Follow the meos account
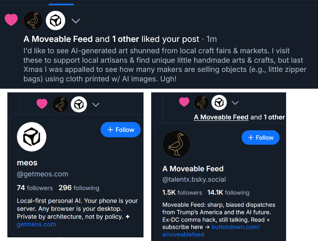Image resolution: width=318 pixels, height=241 pixels. 121,130
